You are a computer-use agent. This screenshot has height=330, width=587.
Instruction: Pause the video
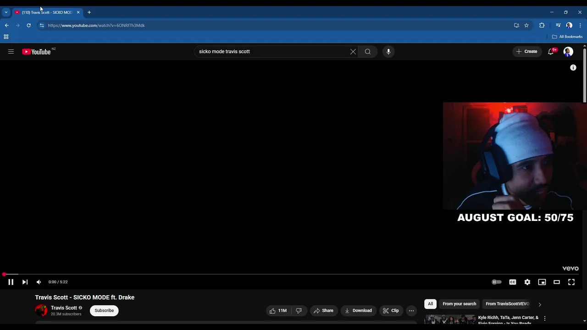pos(11,282)
